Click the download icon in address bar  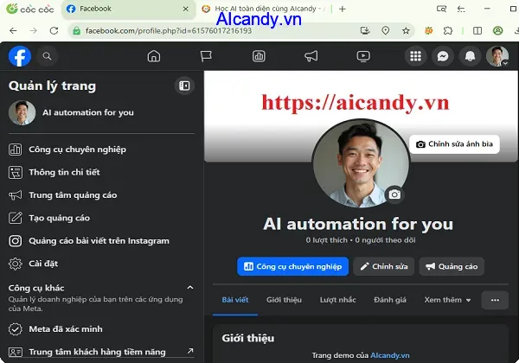coord(365,31)
